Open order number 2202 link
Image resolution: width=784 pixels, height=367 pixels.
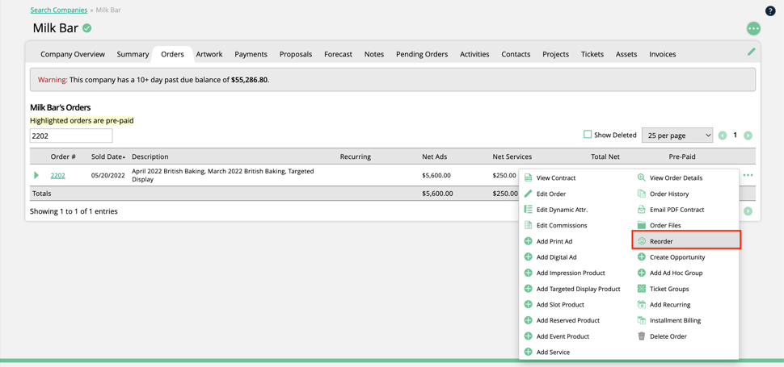[57, 175]
